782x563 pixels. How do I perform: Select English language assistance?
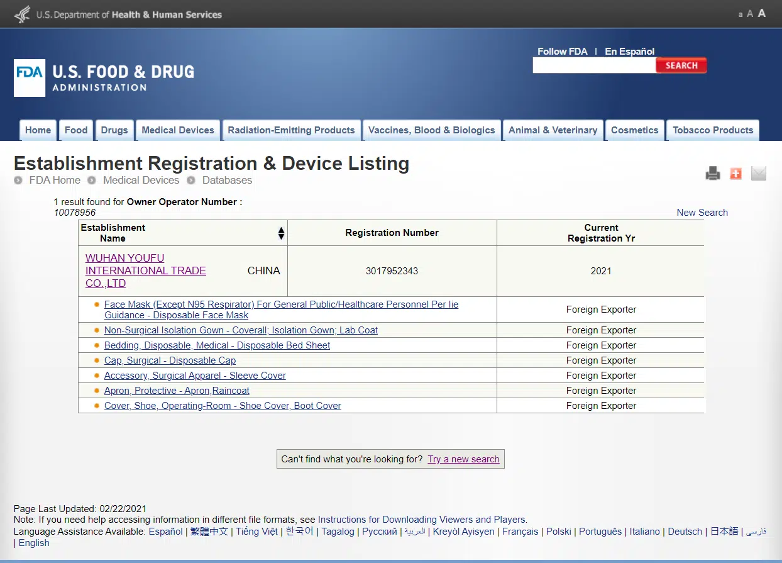click(34, 543)
